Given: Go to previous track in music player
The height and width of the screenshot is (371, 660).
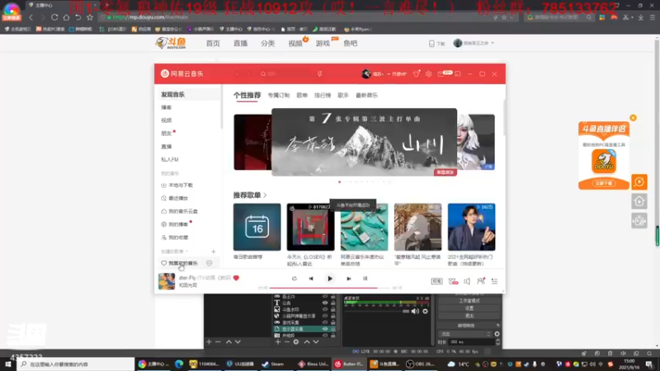Looking at the screenshot, I should pos(311,279).
